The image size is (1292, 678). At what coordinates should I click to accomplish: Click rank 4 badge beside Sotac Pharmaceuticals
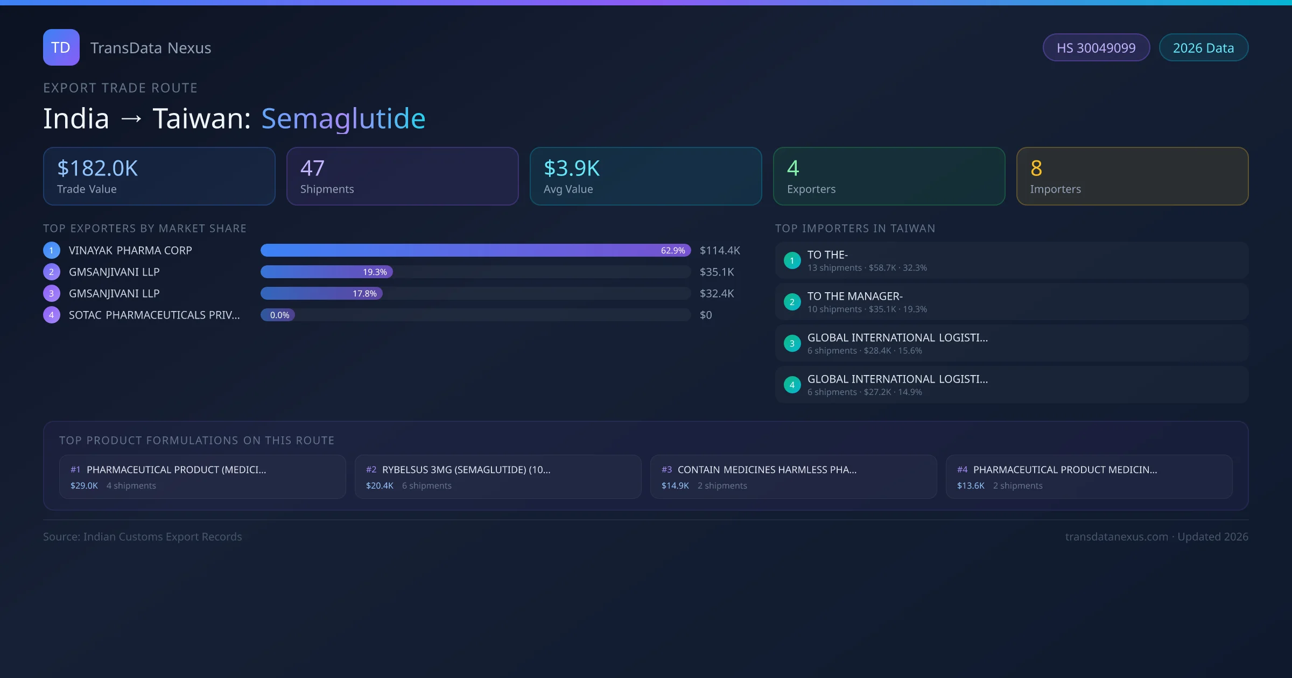pyautogui.click(x=51, y=315)
